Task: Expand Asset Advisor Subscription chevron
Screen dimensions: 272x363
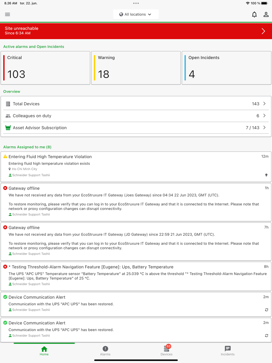Action: (x=264, y=128)
